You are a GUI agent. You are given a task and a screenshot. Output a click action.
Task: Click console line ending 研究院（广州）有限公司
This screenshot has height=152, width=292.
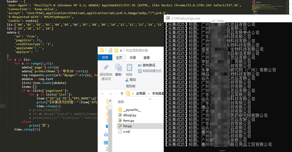click(221, 70)
